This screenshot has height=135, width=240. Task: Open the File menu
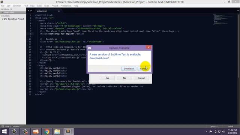pyautogui.click(x=3, y=6)
